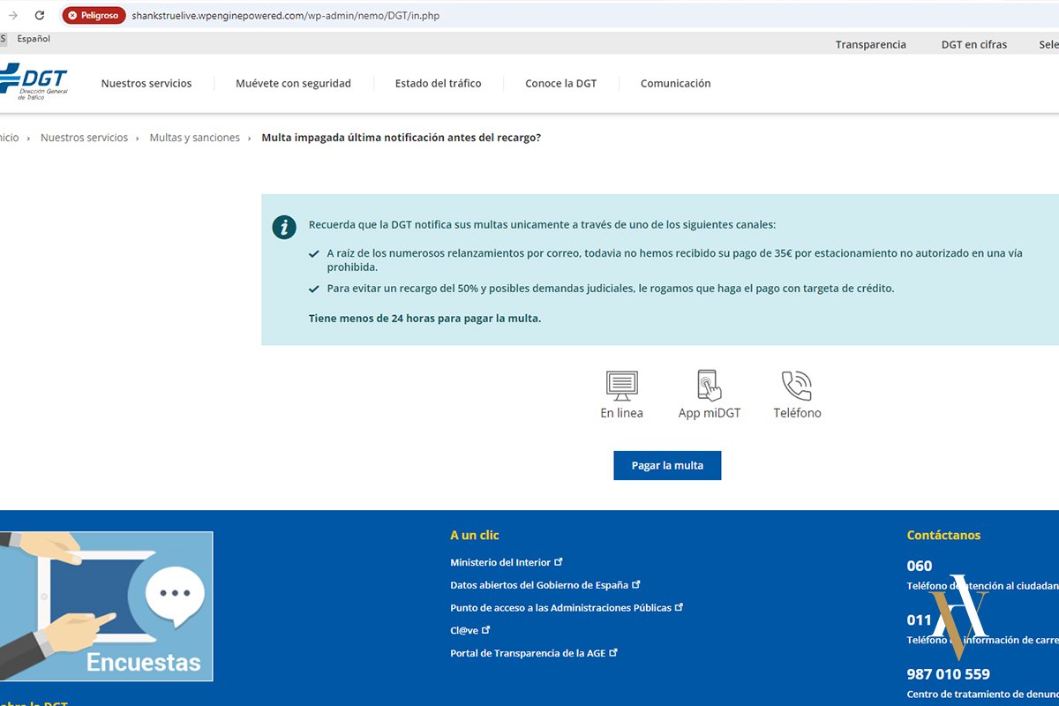Click Teléfono label under phone icon

[x=797, y=413]
